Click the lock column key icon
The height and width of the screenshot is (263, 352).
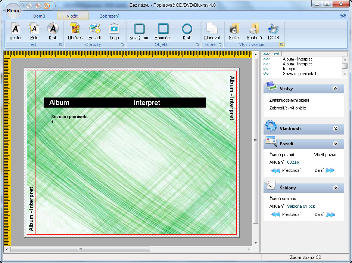pyautogui.click(x=276, y=54)
